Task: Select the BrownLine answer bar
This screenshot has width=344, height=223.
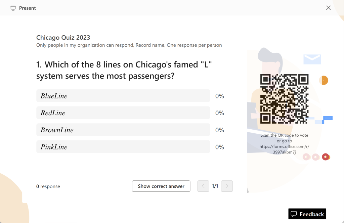Action: tap(123, 130)
